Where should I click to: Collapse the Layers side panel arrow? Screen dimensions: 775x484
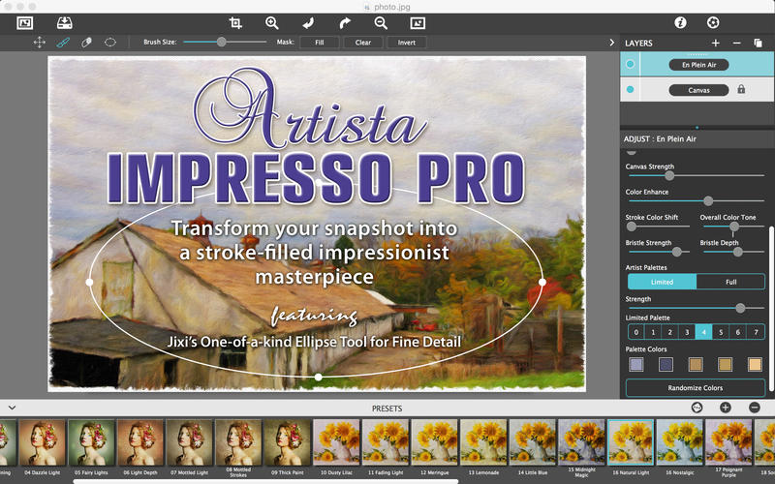coord(611,43)
